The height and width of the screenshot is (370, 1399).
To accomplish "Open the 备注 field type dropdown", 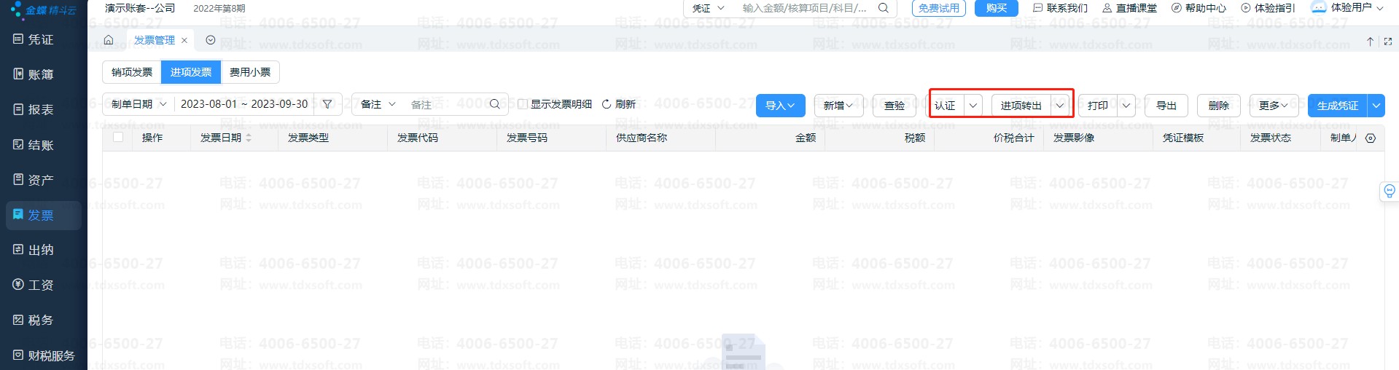I will click(378, 104).
